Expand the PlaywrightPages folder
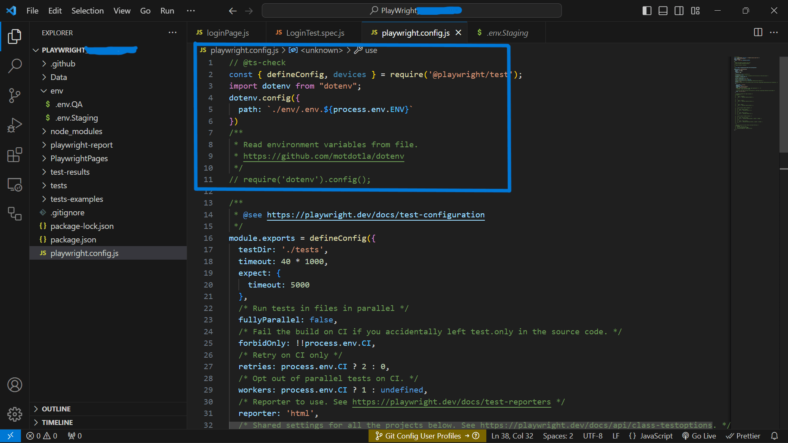Viewport: 788px width, 443px height. click(108, 158)
